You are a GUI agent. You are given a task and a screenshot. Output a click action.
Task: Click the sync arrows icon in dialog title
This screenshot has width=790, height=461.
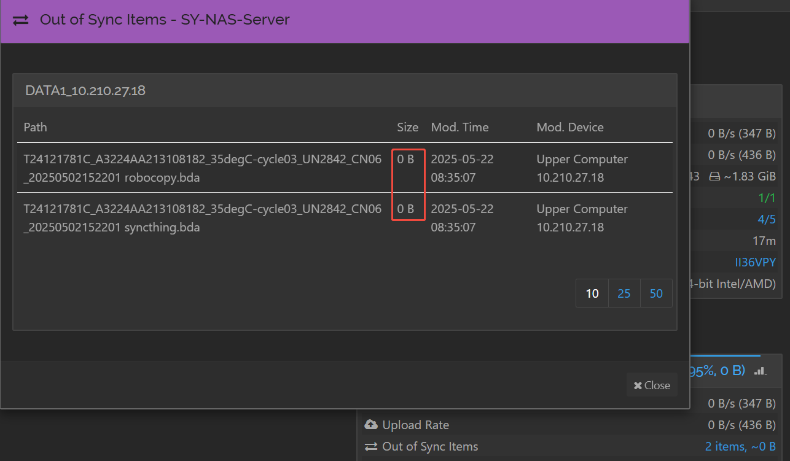click(21, 20)
